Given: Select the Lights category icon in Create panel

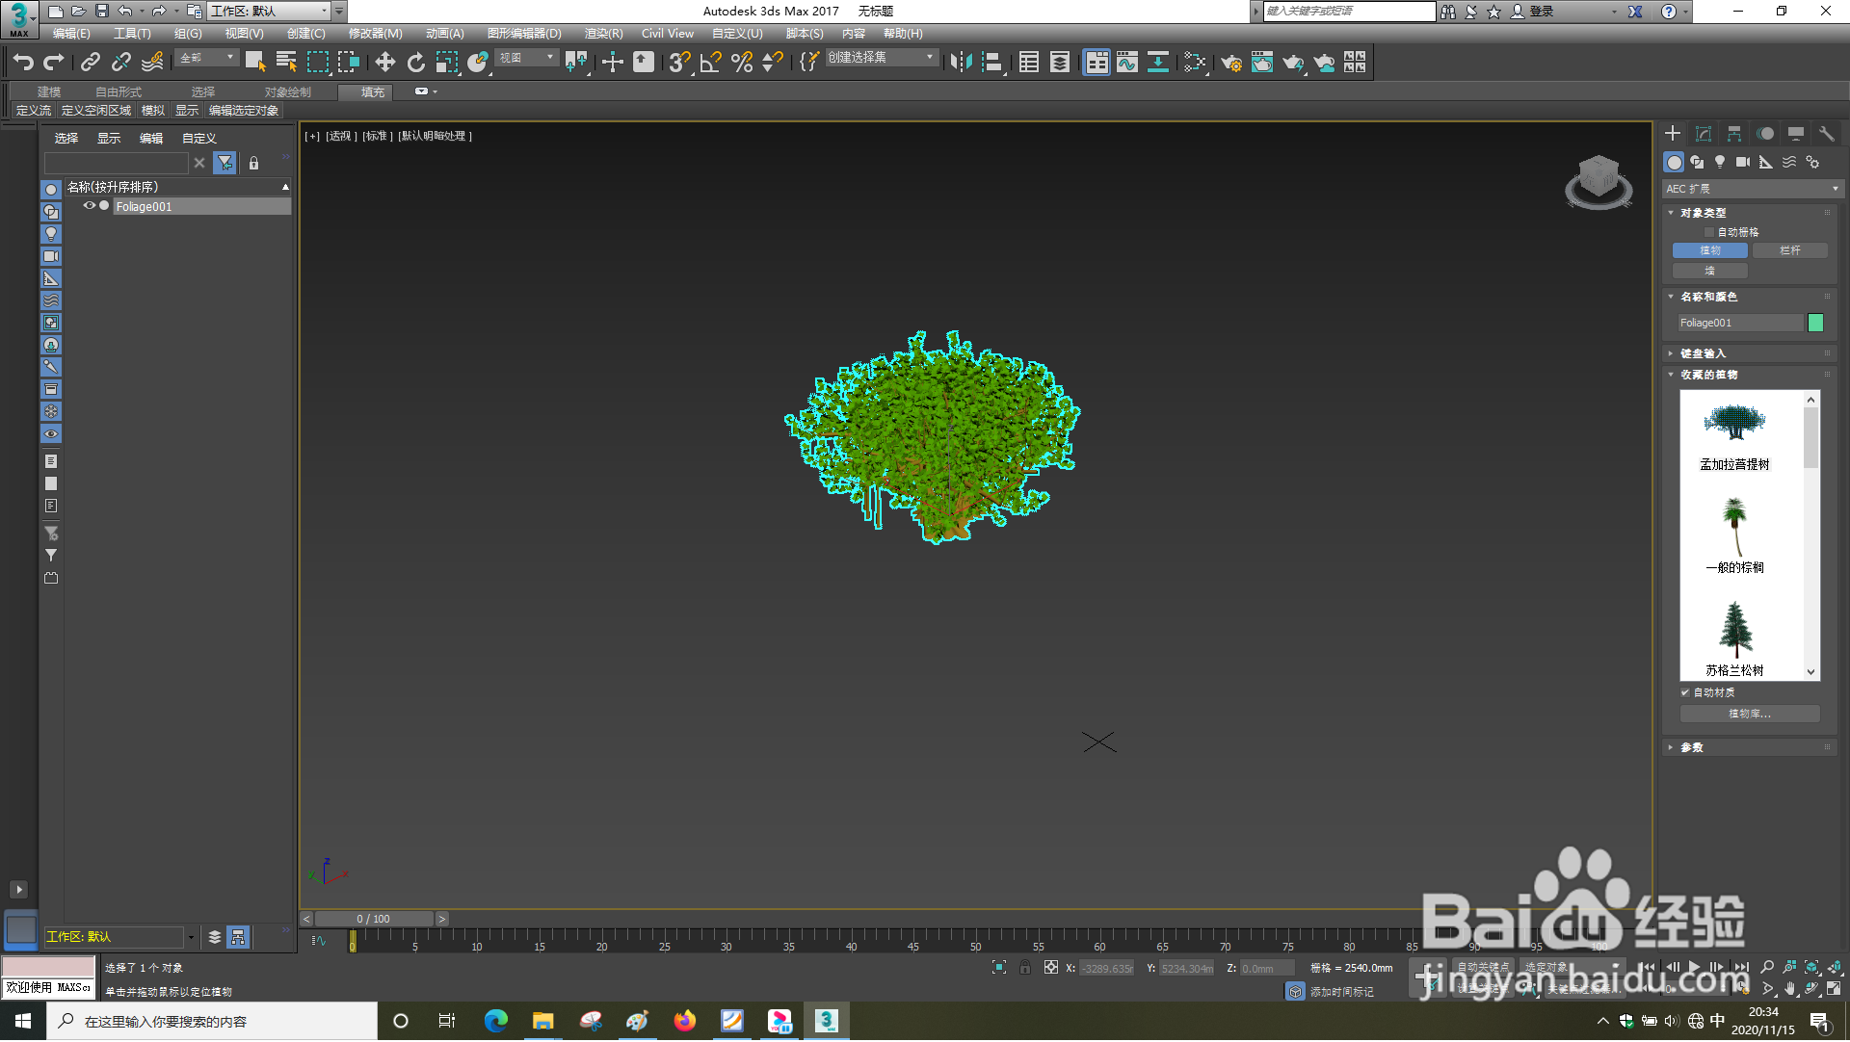Looking at the screenshot, I should [1720, 162].
